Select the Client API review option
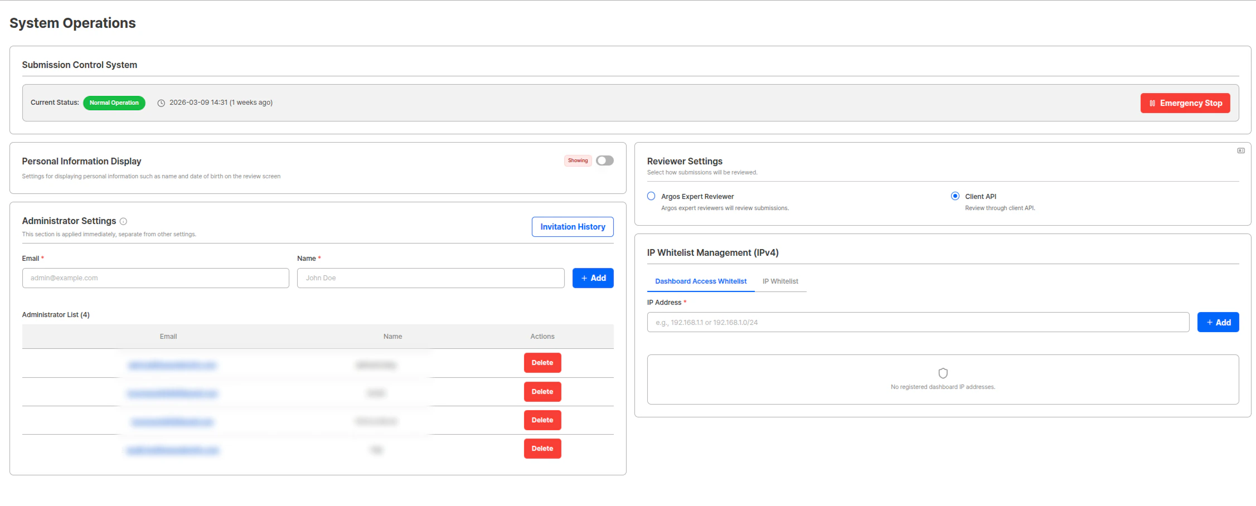Viewport: 1256px width, 506px height. (955, 196)
